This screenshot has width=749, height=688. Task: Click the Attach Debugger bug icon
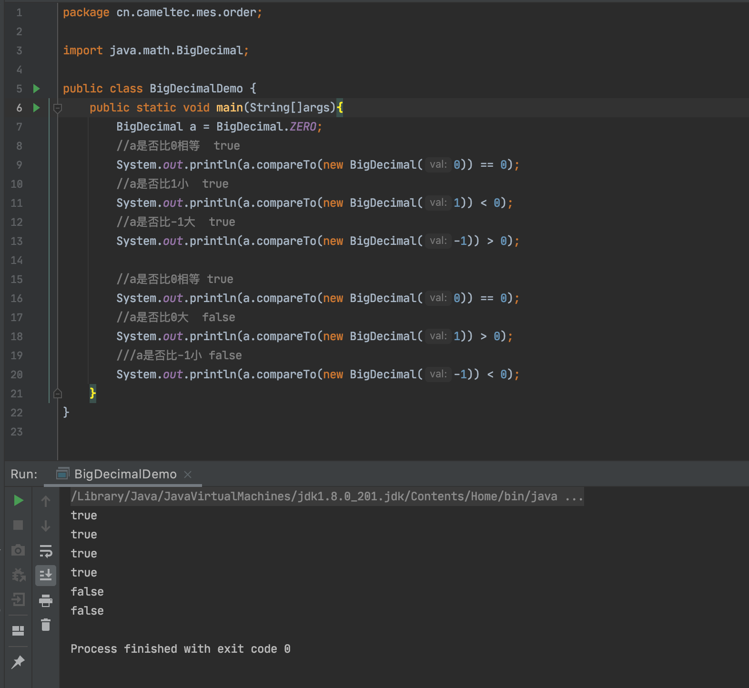pos(18,575)
